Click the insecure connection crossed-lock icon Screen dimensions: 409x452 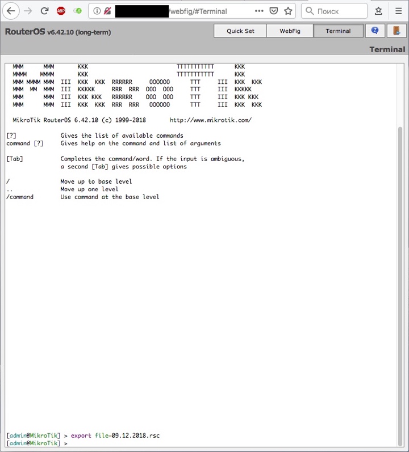107,11
